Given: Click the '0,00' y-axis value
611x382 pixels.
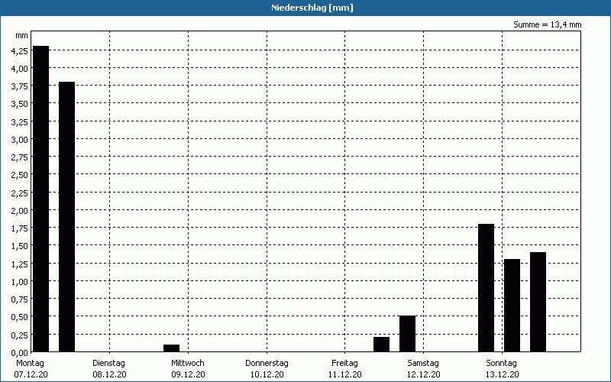Looking at the screenshot, I should [x=20, y=352].
